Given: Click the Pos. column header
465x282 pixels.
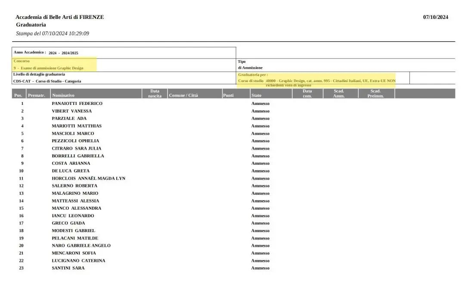Looking at the screenshot, I should [x=18, y=95].
